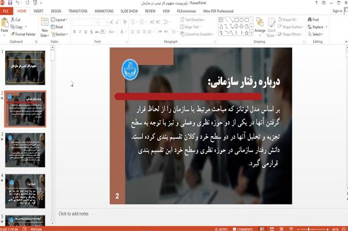This screenshot has height=231, width=348.
Task: Click PERSIAN language indicator in status bar
Action: pyautogui.click(x=36, y=229)
